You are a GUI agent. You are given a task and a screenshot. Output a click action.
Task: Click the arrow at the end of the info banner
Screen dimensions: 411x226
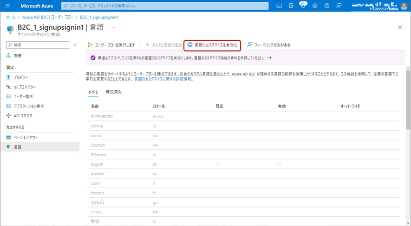click(269, 58)
